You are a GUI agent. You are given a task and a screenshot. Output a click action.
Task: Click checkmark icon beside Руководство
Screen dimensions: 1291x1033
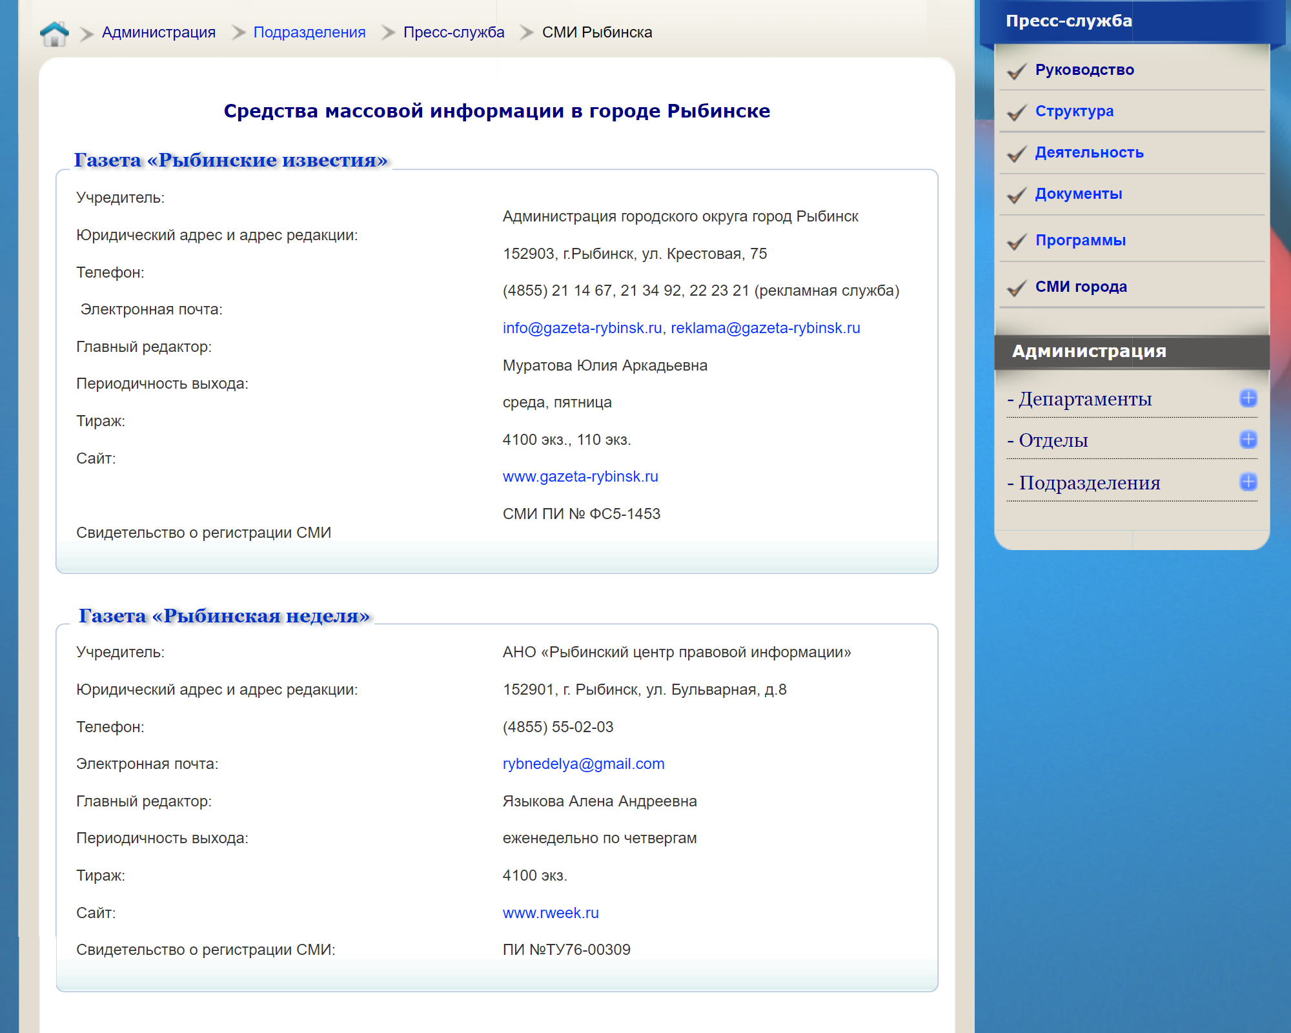point(1017,71)
